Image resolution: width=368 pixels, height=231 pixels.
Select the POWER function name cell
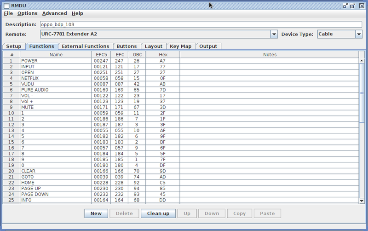[x=56, y=61]
